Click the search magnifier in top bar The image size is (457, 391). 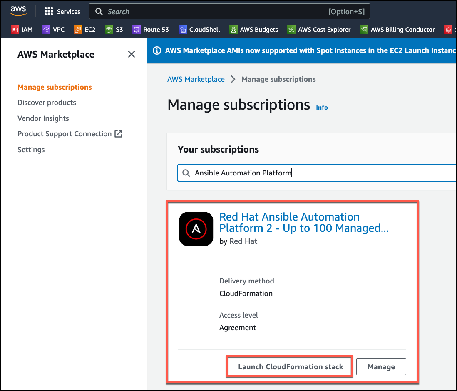pyautogui.click(x=99, y=11)
